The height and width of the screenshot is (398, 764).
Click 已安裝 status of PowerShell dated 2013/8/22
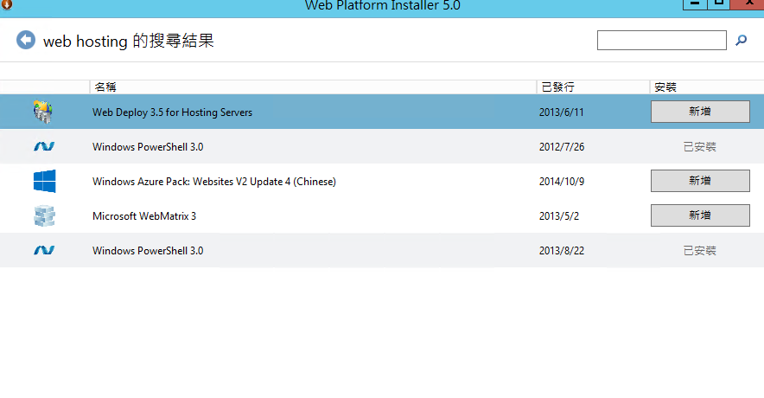699,251
